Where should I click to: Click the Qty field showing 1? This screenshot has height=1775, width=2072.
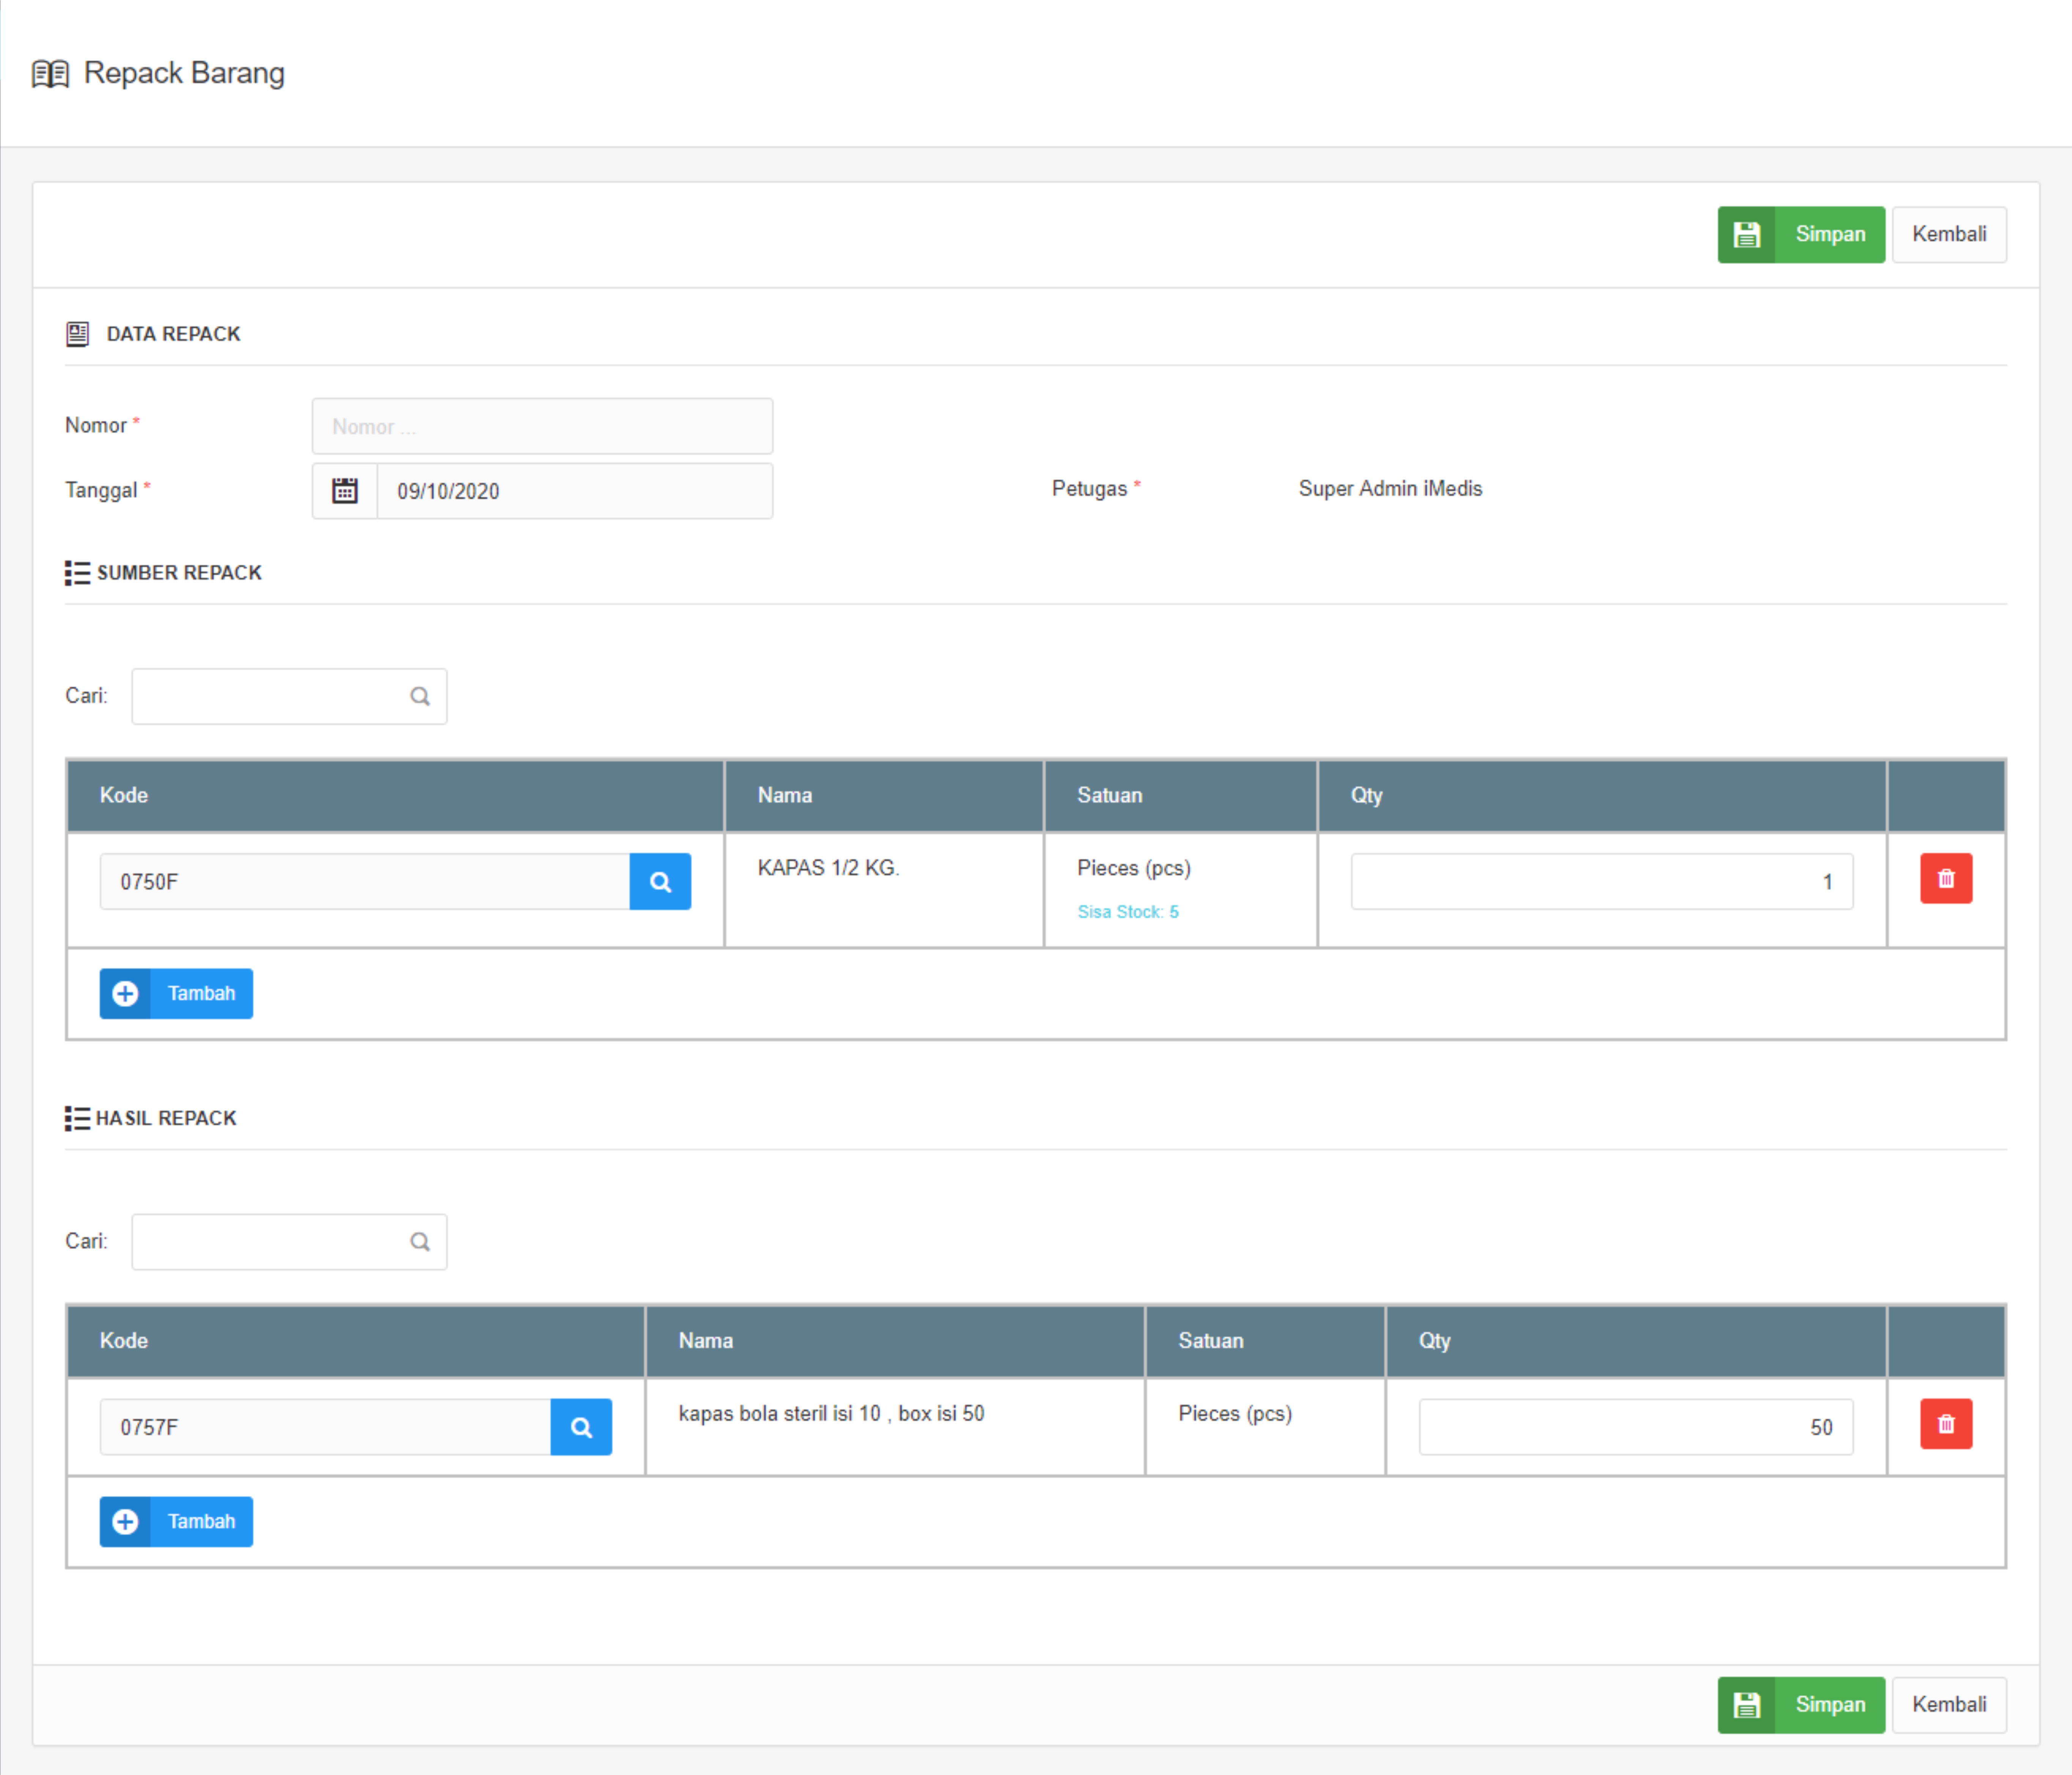click(x=1600, y=882)
